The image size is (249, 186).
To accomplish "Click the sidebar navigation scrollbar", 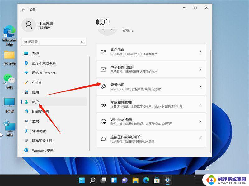I will coord(89,104).
